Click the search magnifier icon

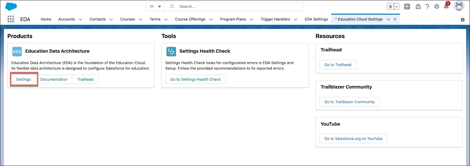[172, 6]
